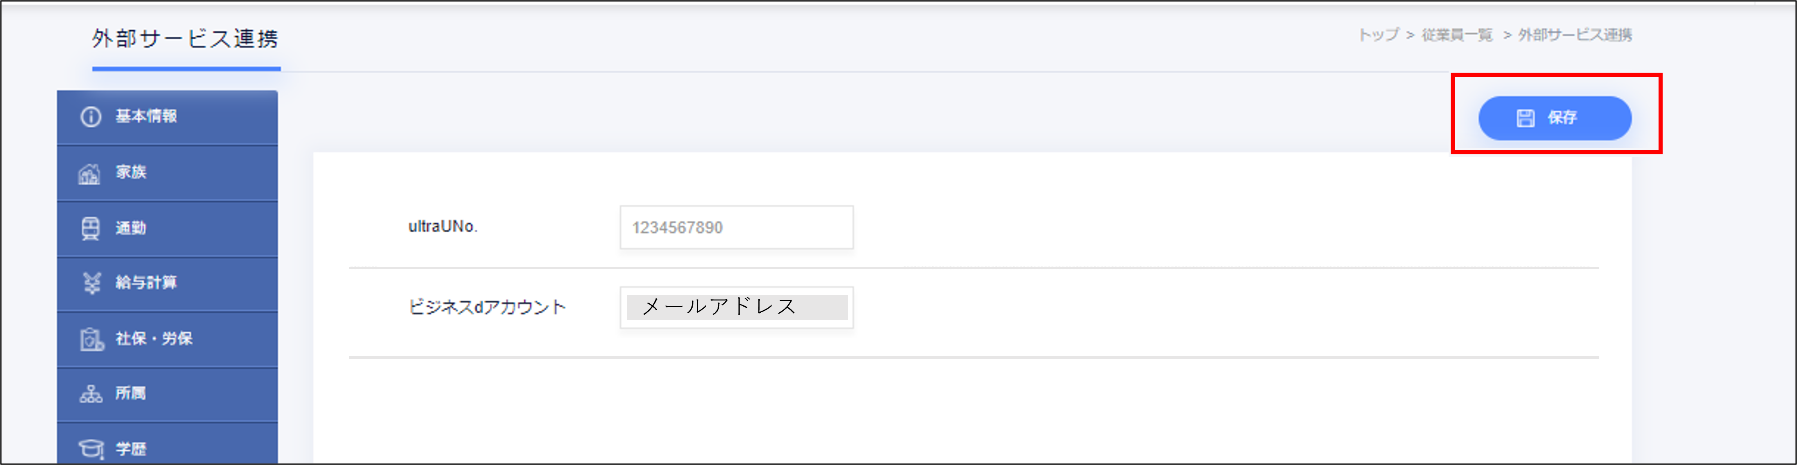Click the floppy disk icon on 保存

(x=1525, y=118)
